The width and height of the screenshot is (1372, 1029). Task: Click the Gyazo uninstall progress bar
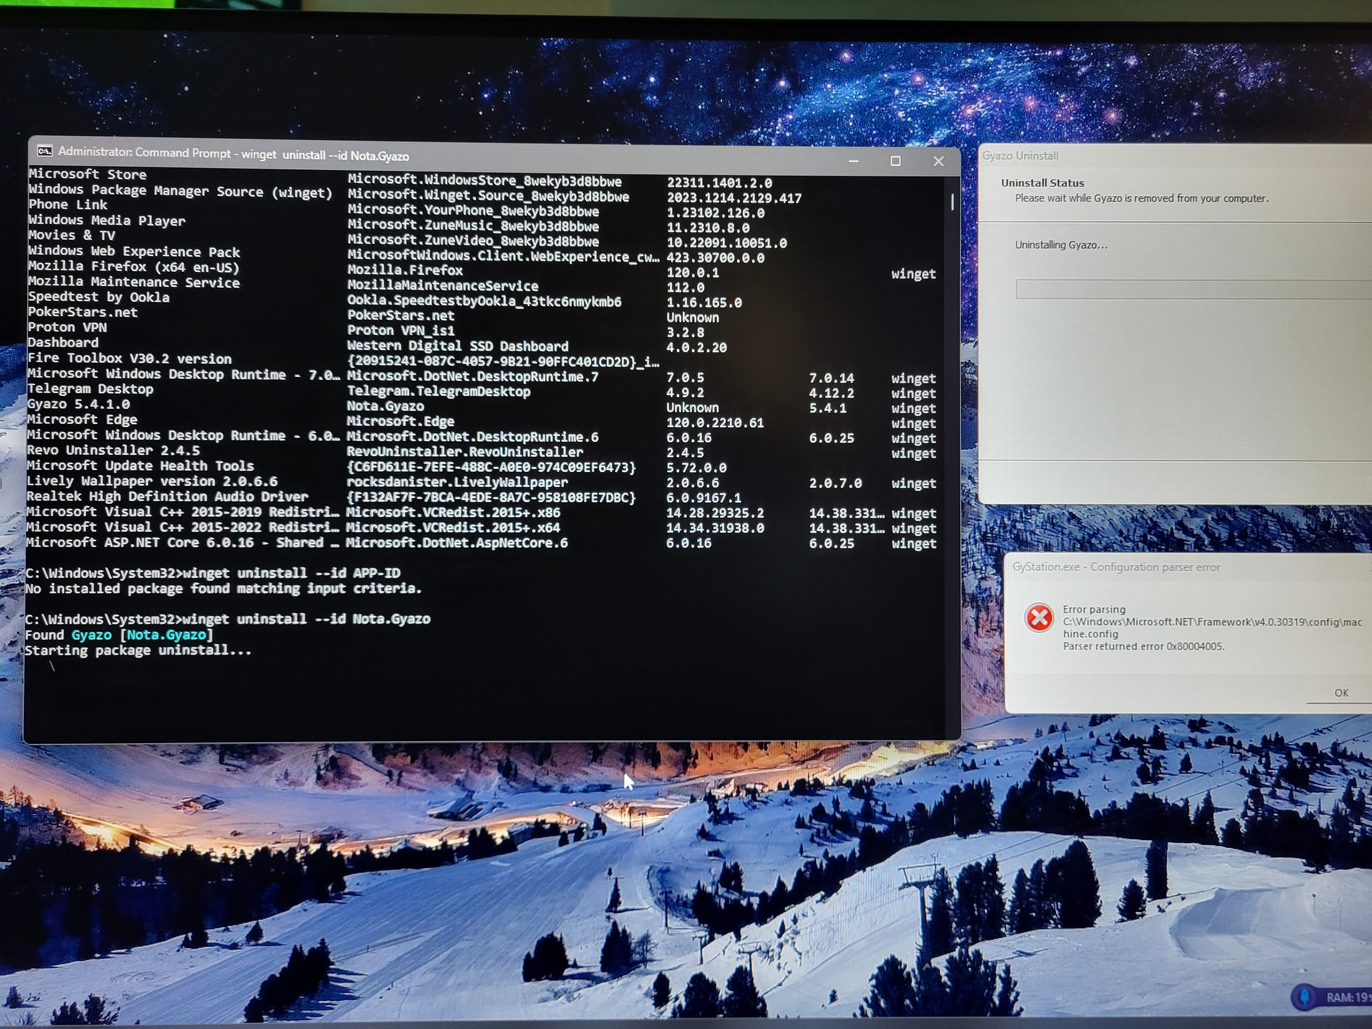pyautogui.click(x=1193, y=289)
